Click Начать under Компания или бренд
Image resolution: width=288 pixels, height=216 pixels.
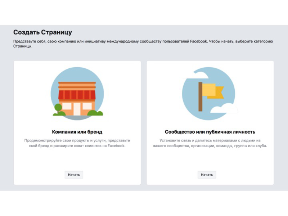(x=74, y=175)
